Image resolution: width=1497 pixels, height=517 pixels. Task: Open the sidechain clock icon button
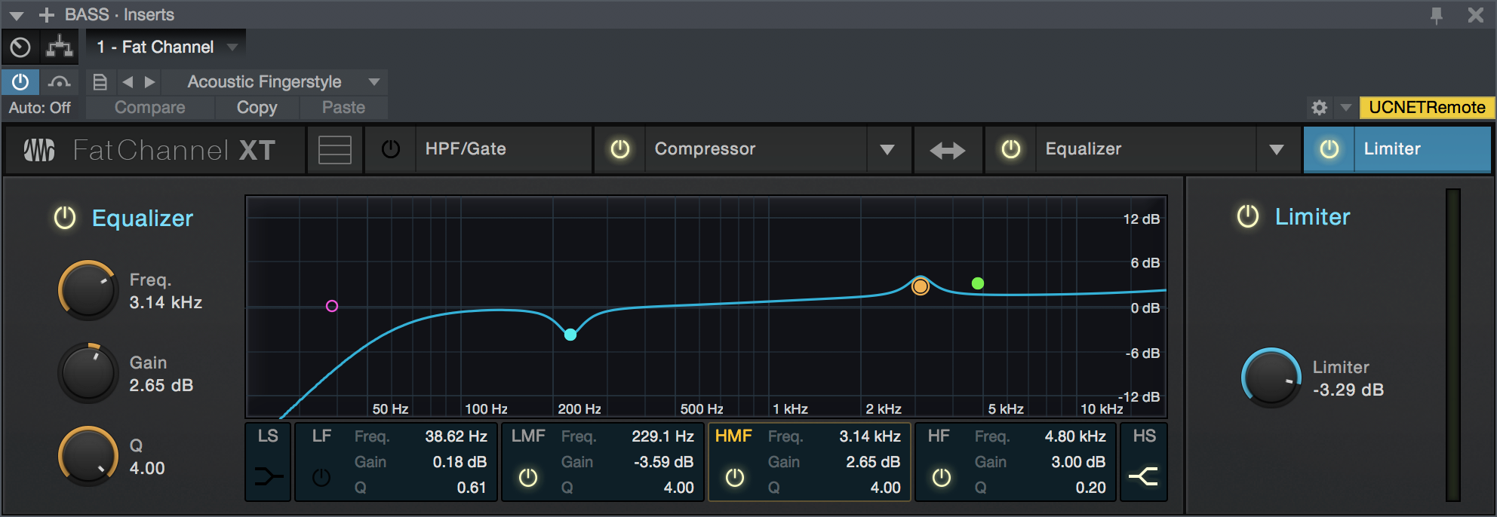coord(20,47)
